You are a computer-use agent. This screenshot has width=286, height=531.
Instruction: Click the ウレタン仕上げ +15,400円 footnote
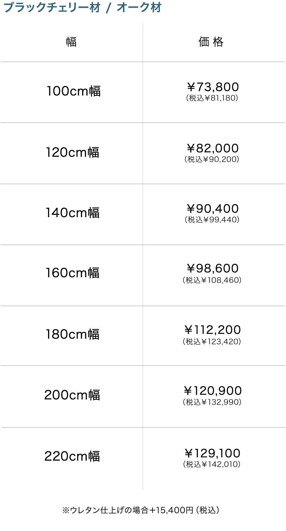141,510
